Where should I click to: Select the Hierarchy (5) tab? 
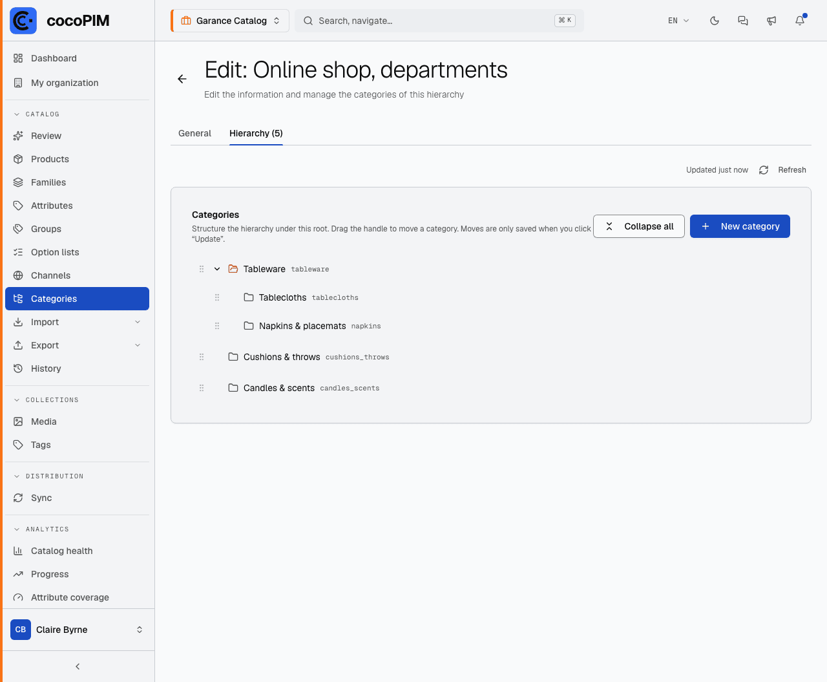256,133
